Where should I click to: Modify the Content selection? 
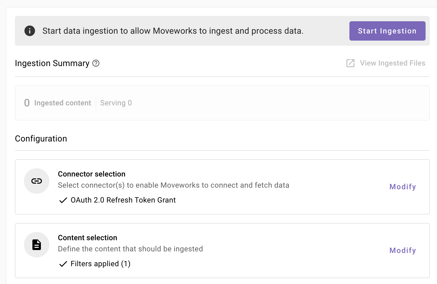pos(402,251)
